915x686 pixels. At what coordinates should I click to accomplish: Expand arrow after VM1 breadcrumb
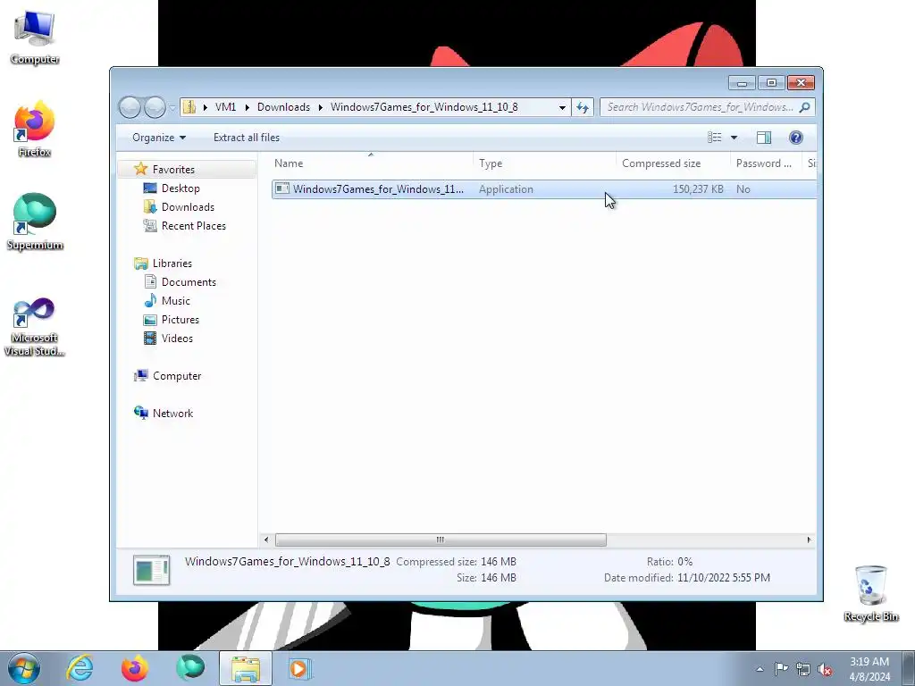[x=247, y=107]
